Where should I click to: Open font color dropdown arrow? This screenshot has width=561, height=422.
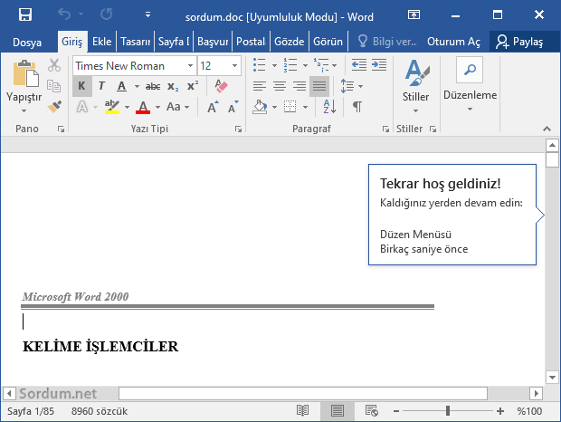(x=157, y=107)
